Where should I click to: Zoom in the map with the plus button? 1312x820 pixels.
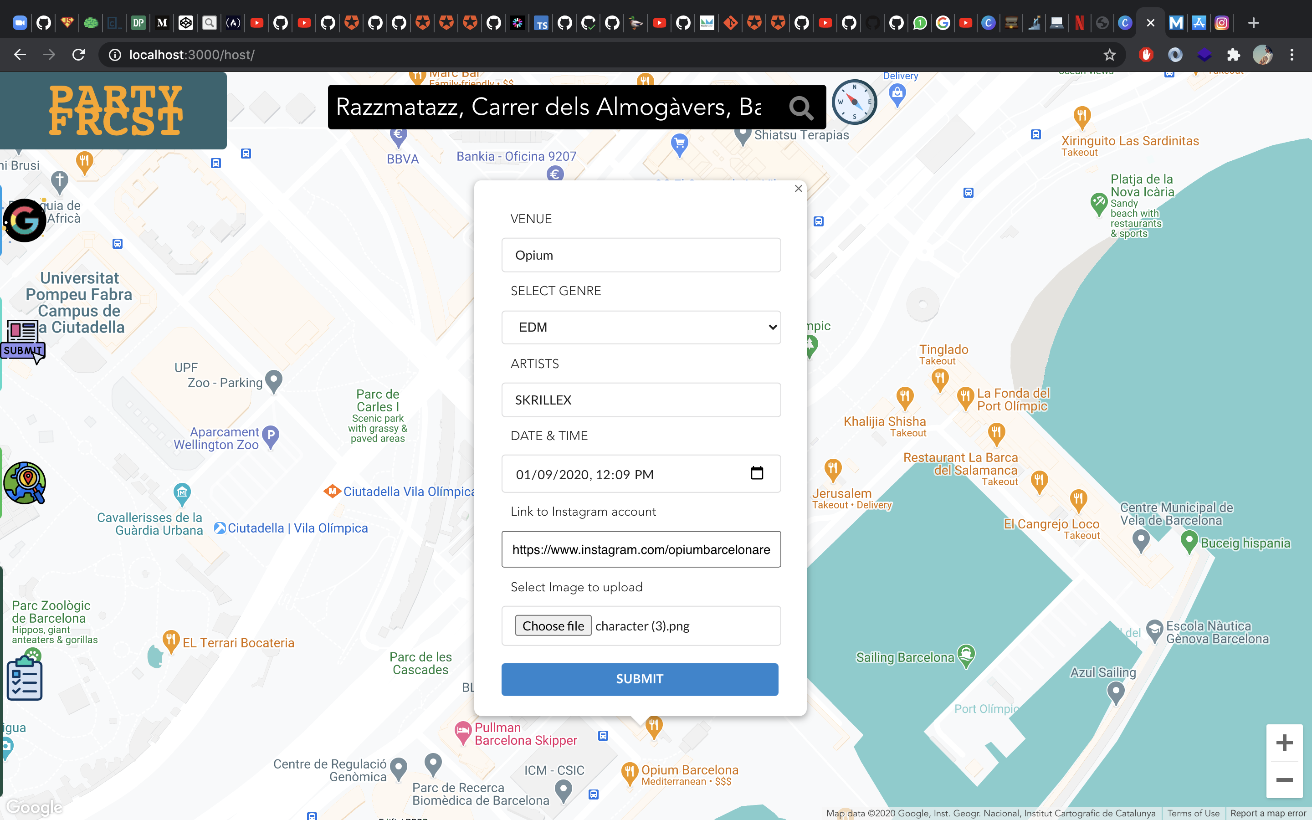point(1284,743)
